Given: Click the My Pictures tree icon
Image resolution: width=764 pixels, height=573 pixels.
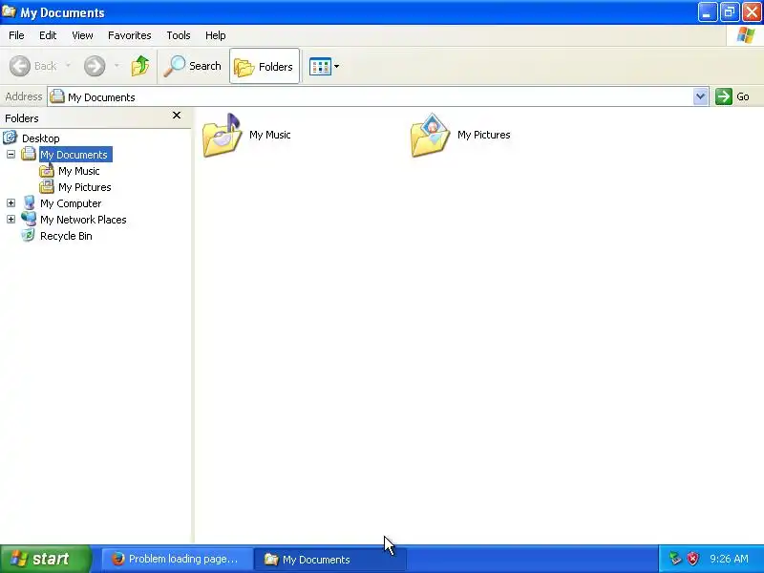Looking at the screenshot, I should pos(47,186).
